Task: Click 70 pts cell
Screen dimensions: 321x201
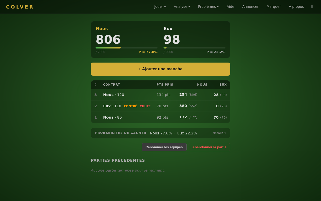Action: click(163, 106)
